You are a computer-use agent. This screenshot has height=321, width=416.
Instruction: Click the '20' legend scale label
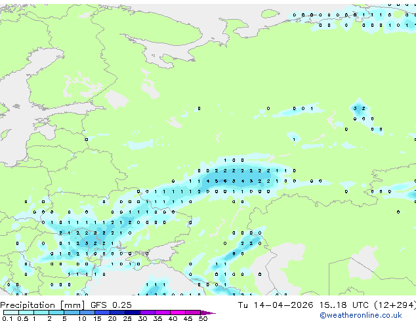click(x=112, y=318)
